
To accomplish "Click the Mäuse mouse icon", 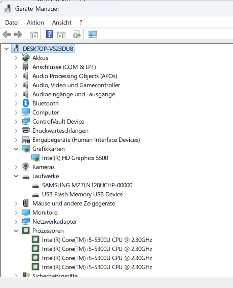I will pos(26,203).
